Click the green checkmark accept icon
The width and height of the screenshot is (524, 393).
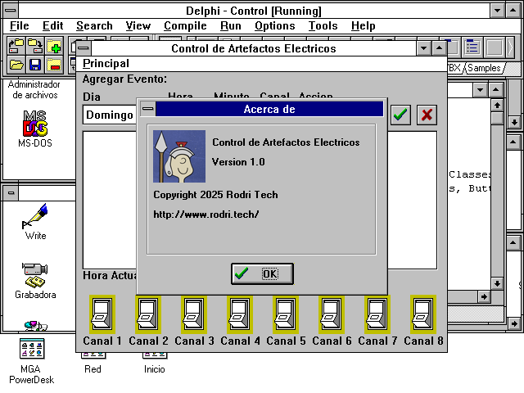click(x=400, y=115)
